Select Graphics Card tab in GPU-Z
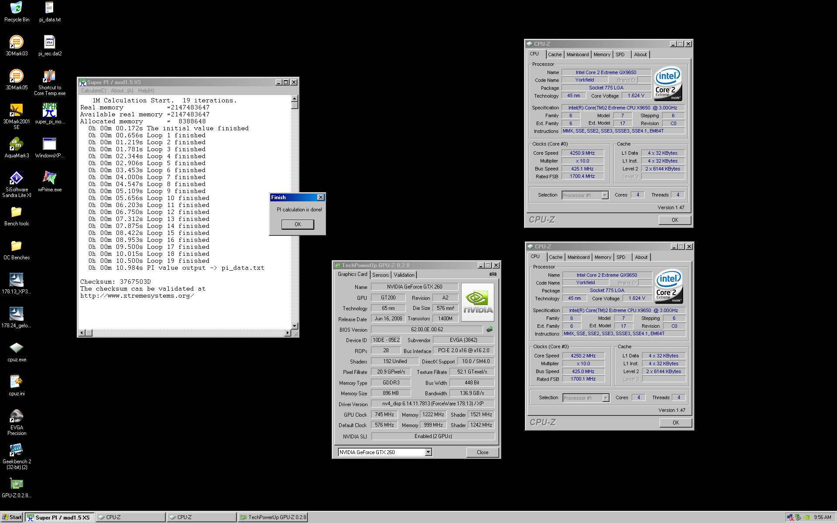Screen dimensions: 837x523 tap(352, 274)
